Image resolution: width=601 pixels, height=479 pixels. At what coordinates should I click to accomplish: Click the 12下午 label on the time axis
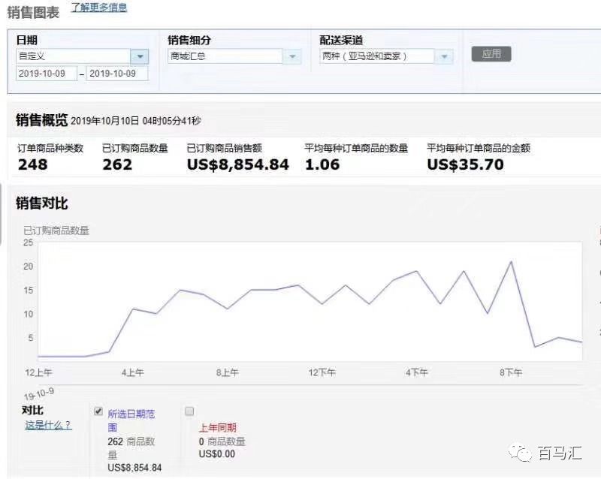click(x=322, y=372)
